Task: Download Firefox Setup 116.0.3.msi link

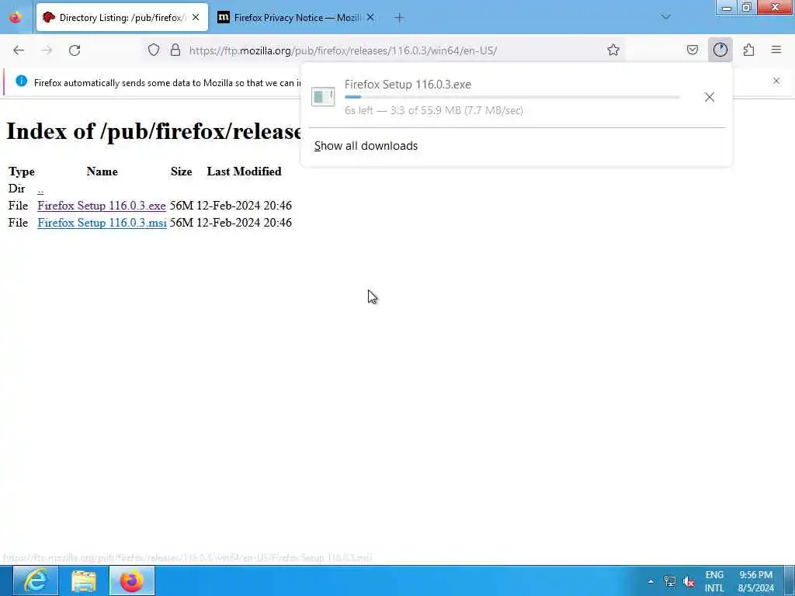Action: [102, 223]
